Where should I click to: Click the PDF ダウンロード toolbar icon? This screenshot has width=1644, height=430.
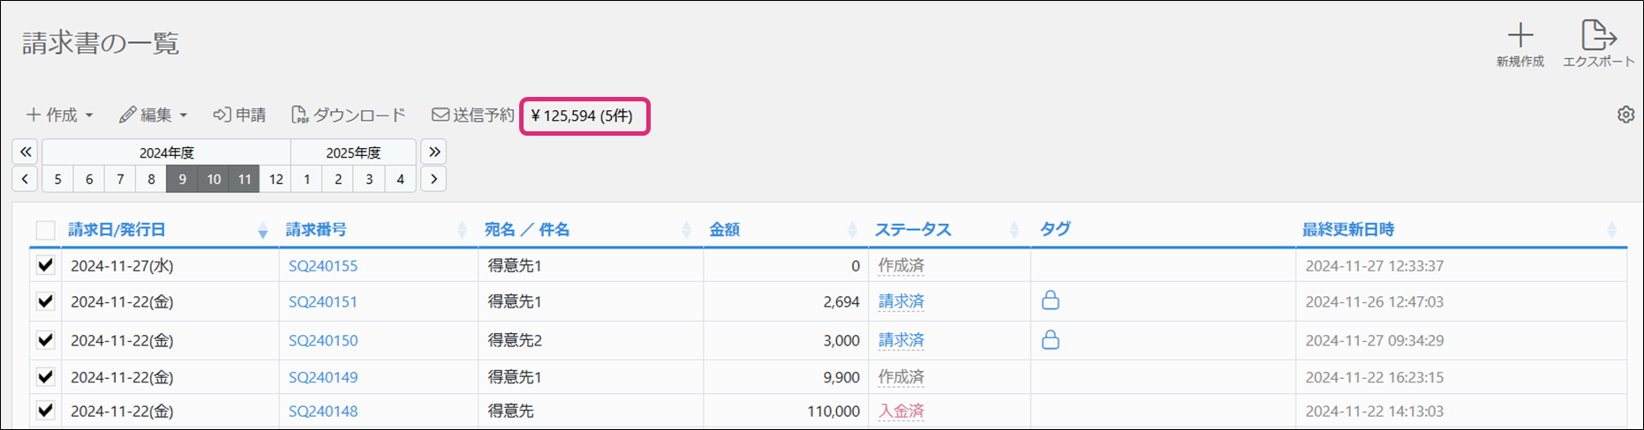pos(300,115)
